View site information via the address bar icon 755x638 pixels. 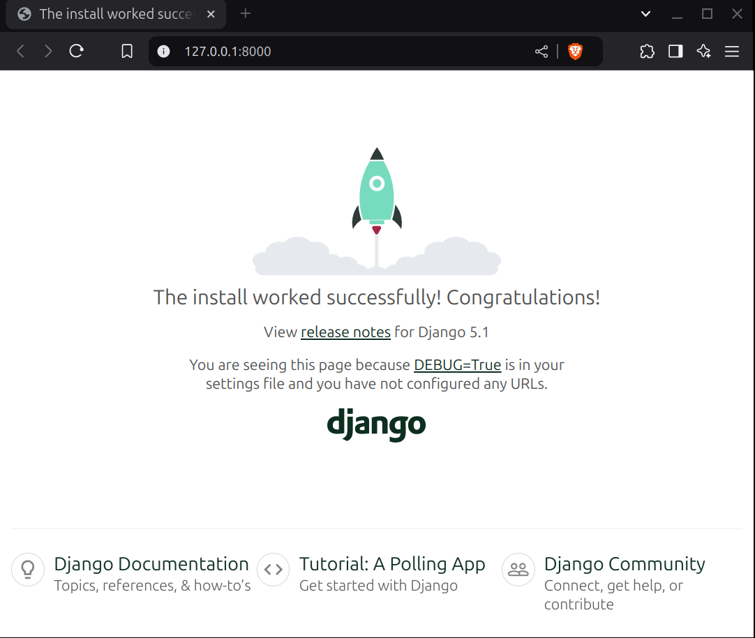coord(163,51)
